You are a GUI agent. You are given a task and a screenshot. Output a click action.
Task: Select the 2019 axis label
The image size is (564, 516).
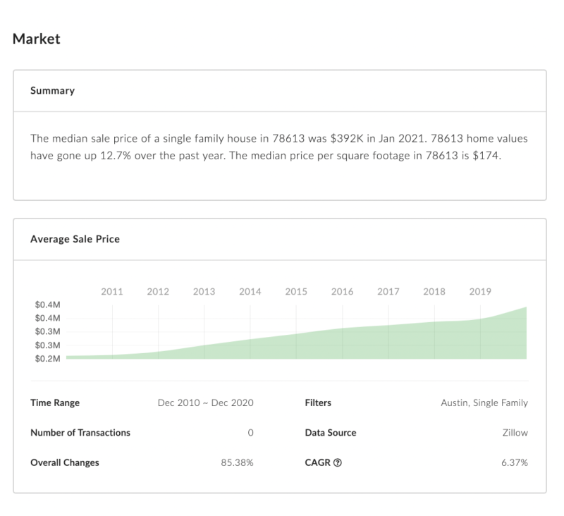481,290
